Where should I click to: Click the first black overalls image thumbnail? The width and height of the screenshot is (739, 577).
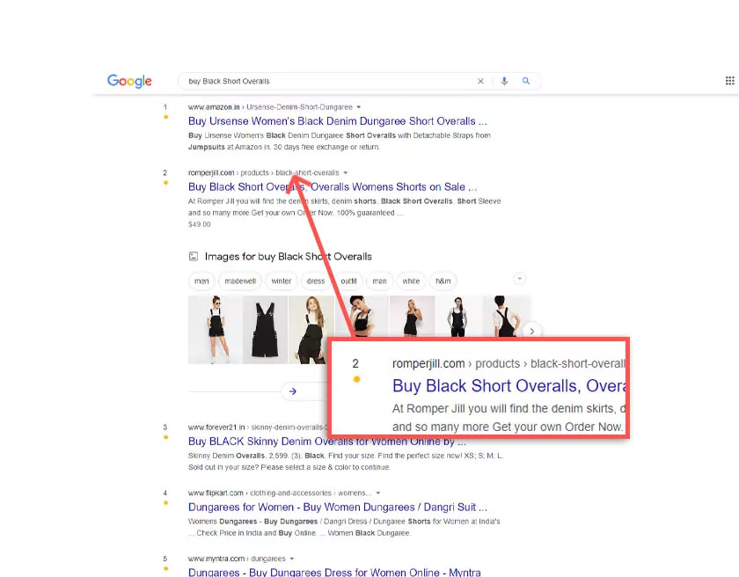pyautogui.click(x=215, y=329)
